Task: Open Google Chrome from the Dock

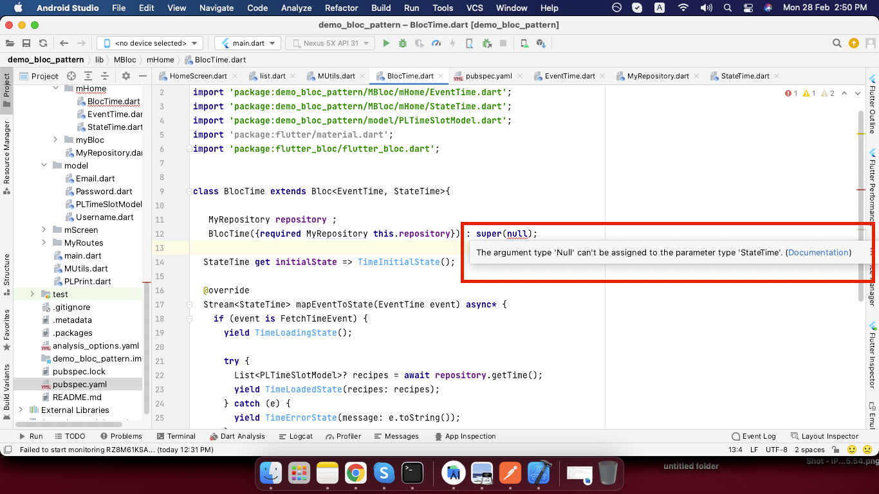Action: 355,474
